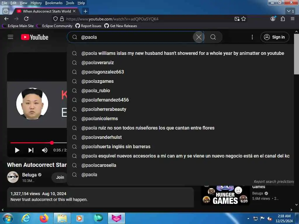Open a new tab with plus button
Image resolution: width=299 pixels, height=224 pixels.
coord(86,11)
